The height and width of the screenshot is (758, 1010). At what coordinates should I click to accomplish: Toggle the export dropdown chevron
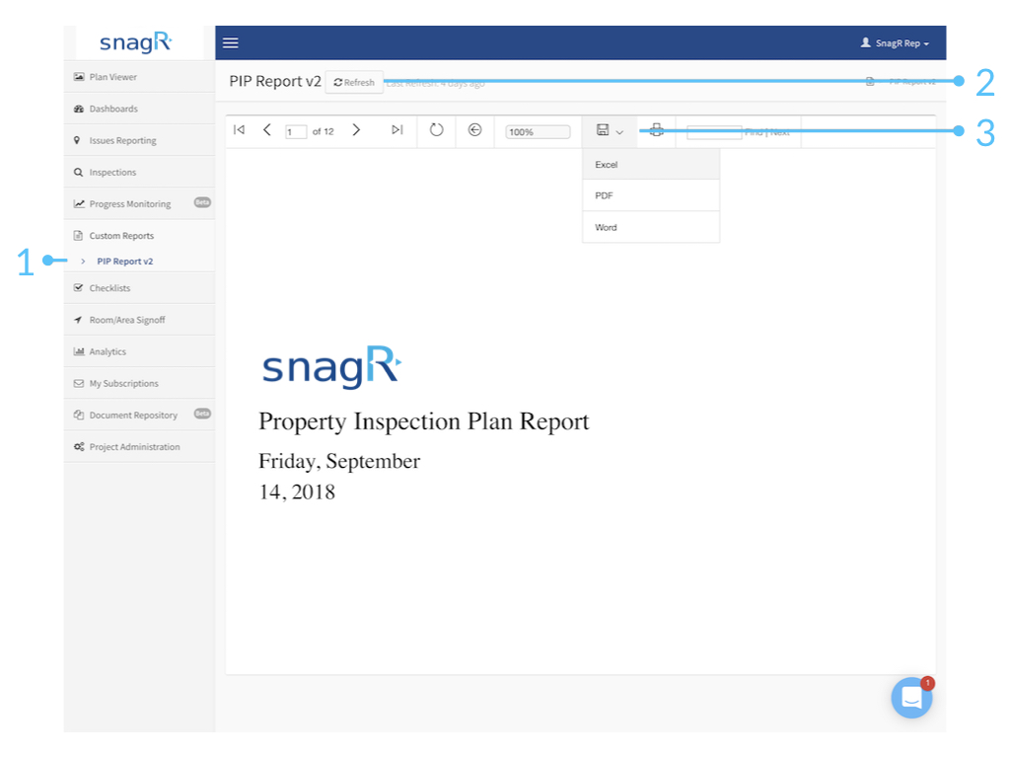pos(619,132)
